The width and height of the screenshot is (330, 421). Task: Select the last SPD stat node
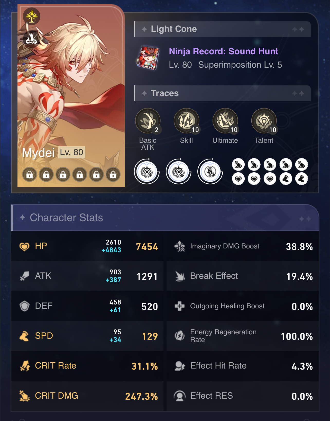point(301,179)
